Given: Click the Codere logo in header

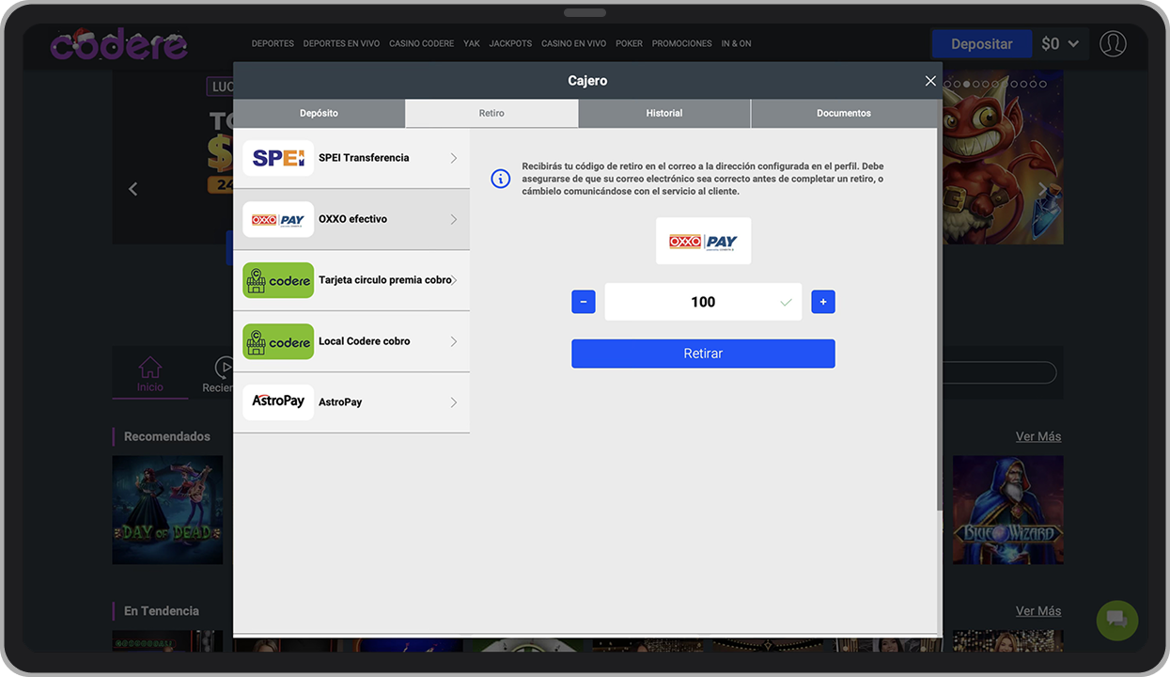Looking at the screenshot, I should click(x=118, y=43).
